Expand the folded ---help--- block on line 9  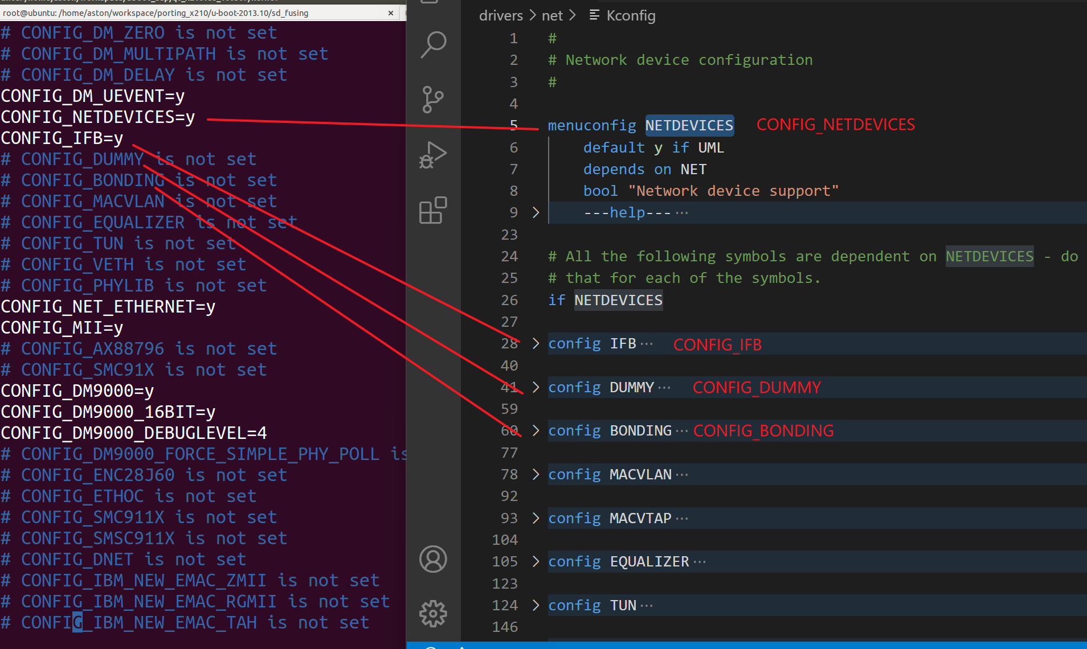[x=536, y=212]
